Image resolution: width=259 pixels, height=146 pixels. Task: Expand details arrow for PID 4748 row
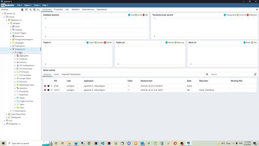point(52,86)
